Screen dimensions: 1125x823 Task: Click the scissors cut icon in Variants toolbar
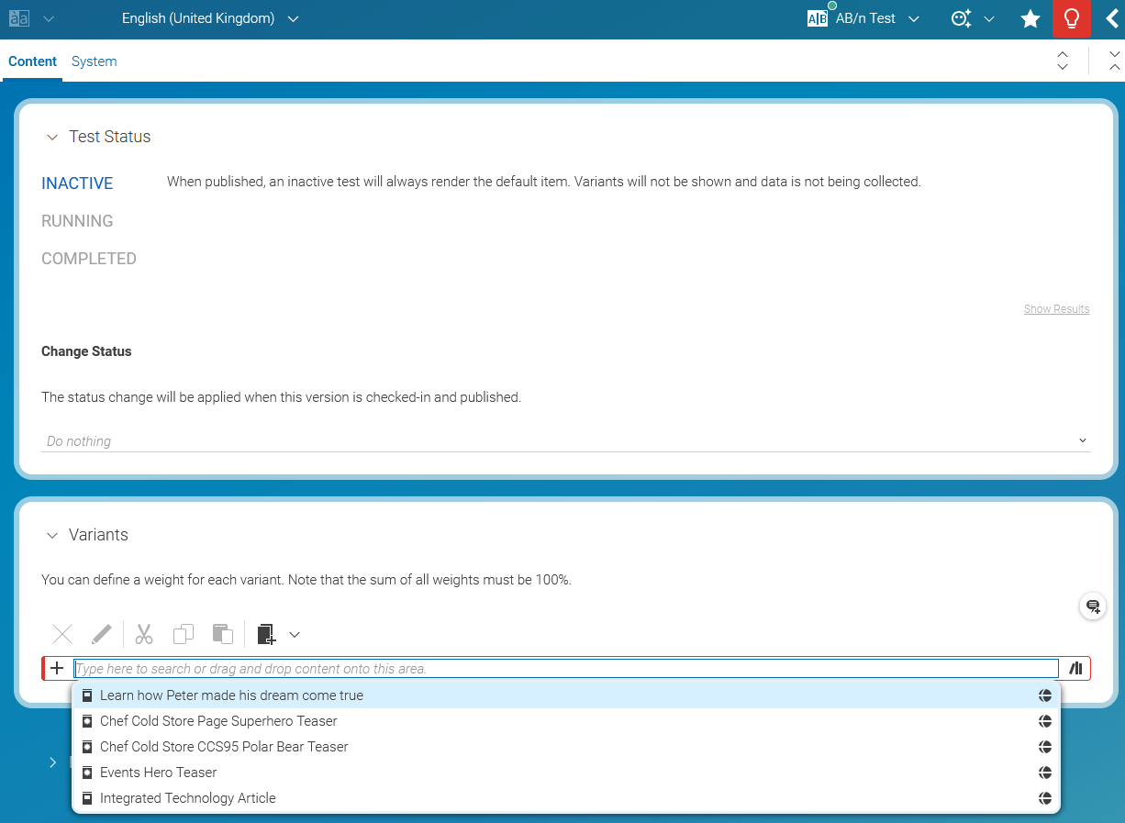coord(142,634)
